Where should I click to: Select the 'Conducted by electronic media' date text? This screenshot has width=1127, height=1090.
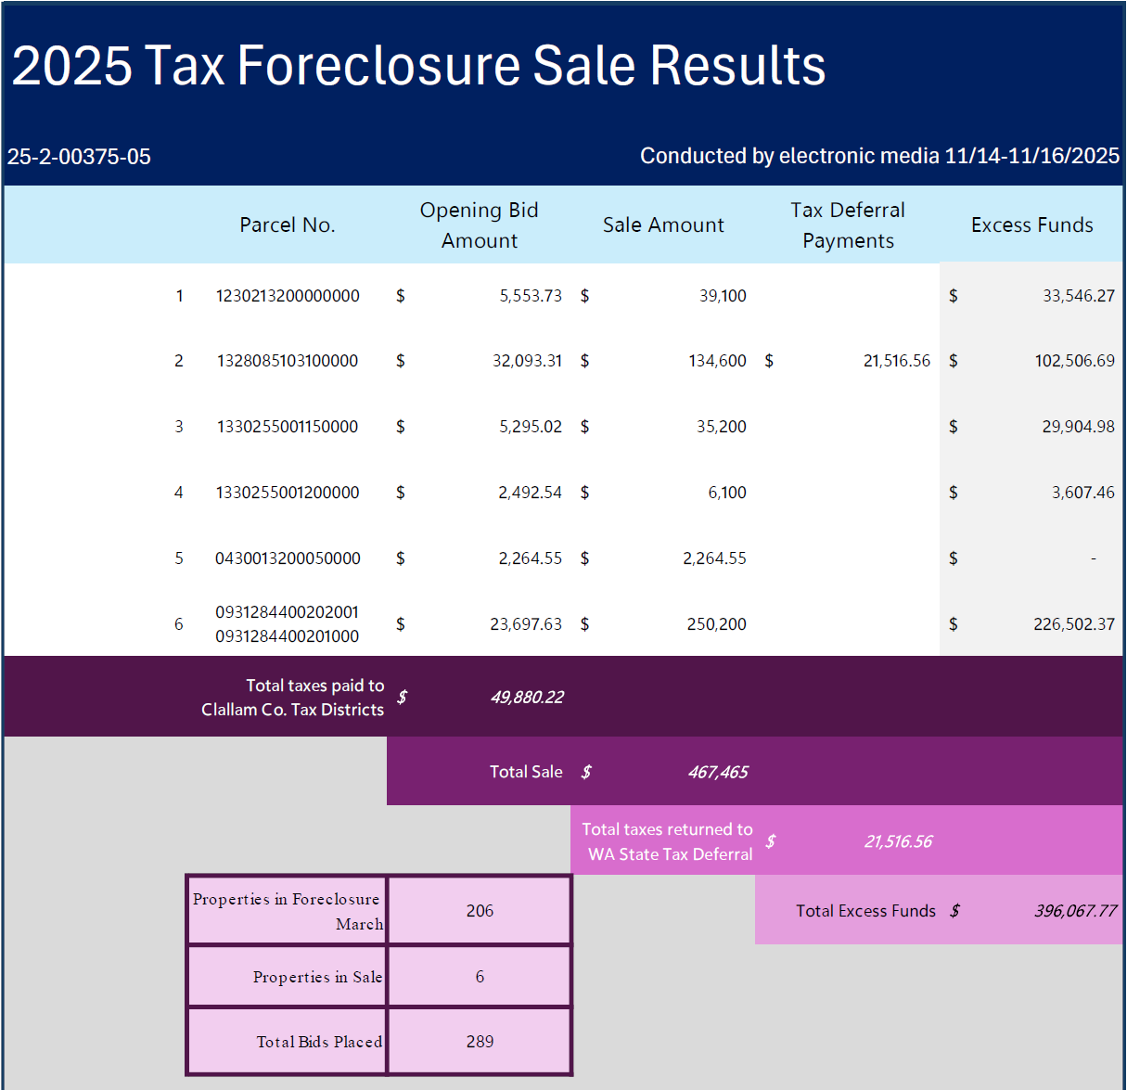[x=878, y=156]
